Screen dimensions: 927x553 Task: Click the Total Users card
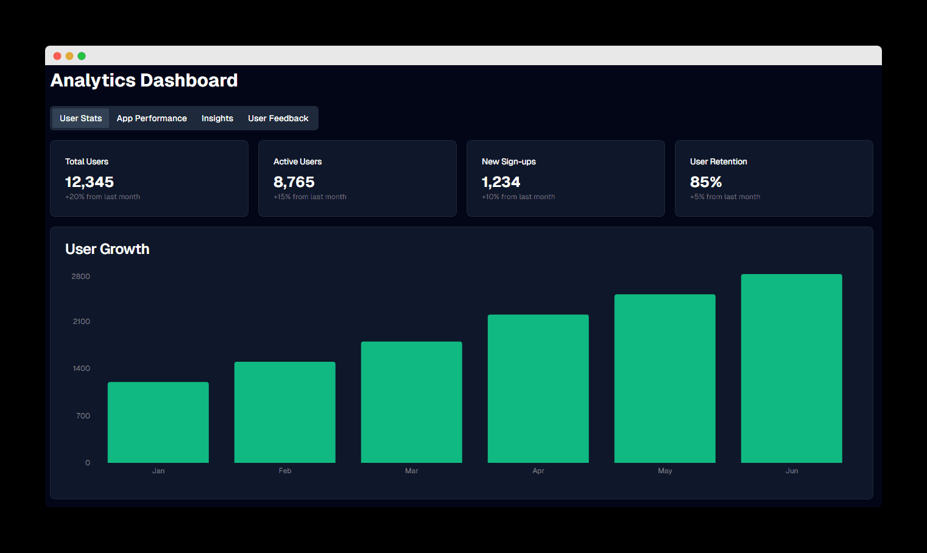pos(149,178)
